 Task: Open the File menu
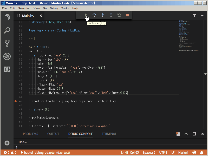click(4, 8)
